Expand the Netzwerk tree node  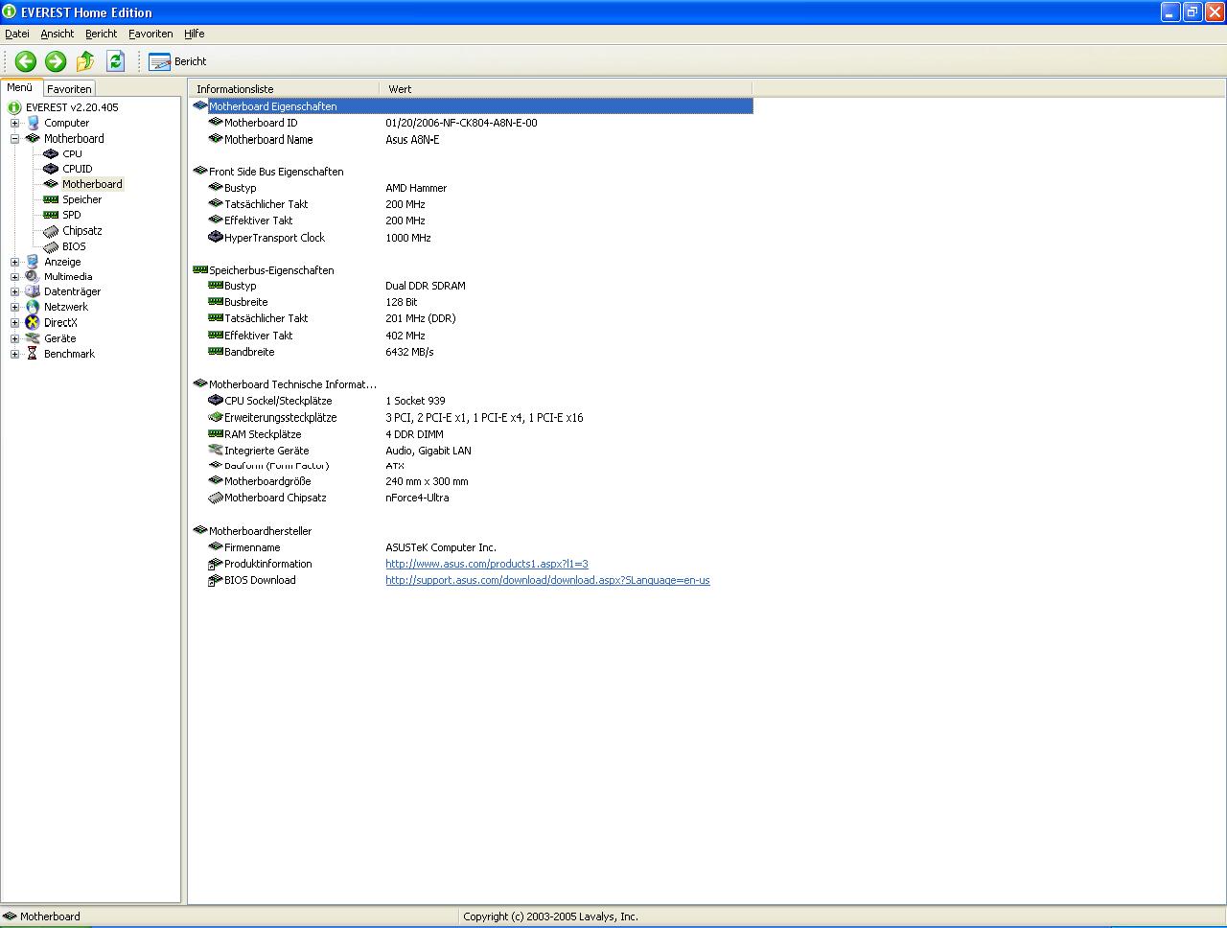pos(14,307)
